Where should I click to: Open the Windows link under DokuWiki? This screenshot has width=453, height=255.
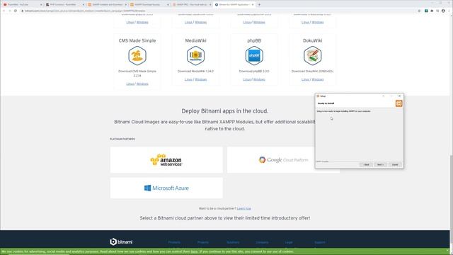tap(318, 79)
